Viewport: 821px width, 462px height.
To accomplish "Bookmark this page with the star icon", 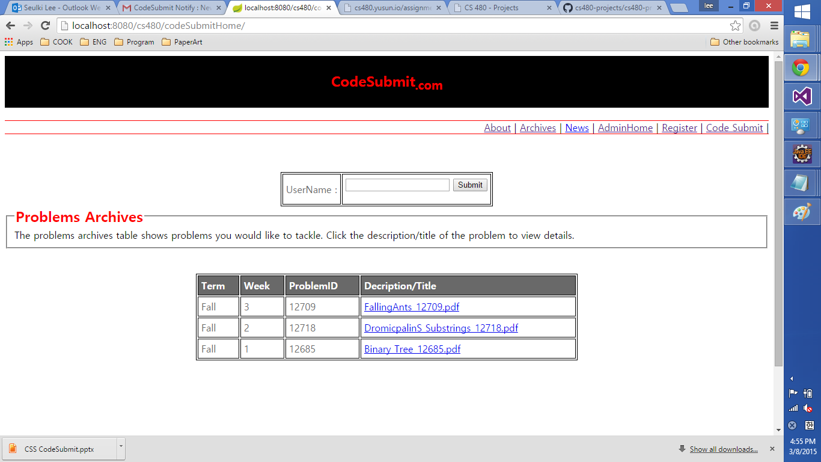I will point(735,25).
